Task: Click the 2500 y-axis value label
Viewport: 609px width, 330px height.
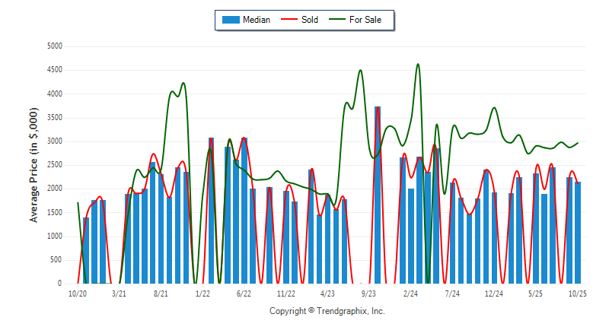Action: [53, 165]
